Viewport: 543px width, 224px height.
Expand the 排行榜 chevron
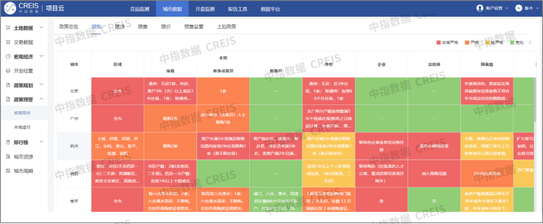[x=42, y=142]
